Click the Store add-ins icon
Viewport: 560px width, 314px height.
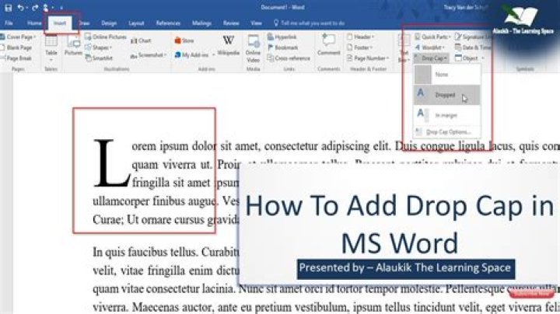184,40
